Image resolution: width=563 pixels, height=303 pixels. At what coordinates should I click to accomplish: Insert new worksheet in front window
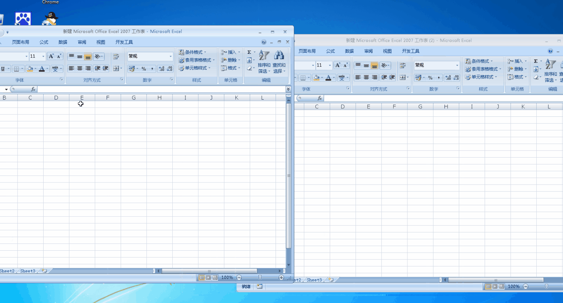(44, 271)
